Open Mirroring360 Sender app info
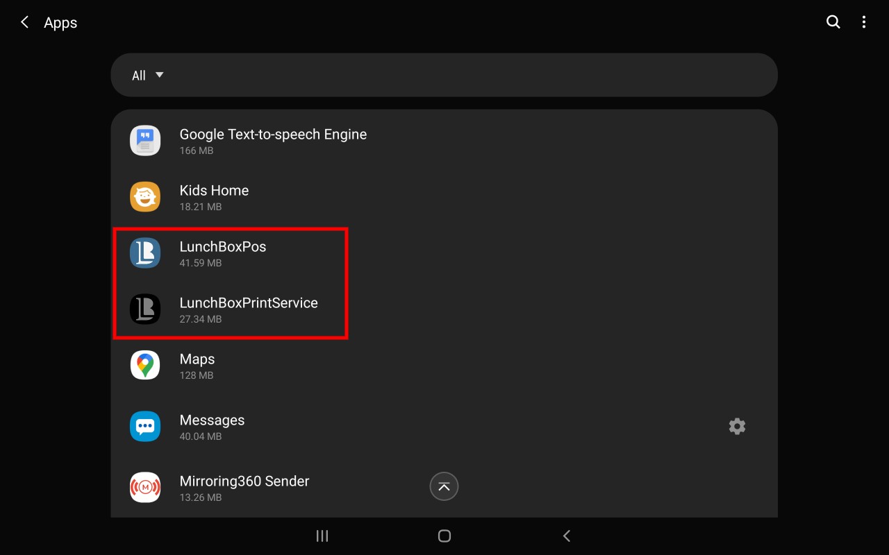Viewport: 889px width, 555px height. (x=444, y=488)
